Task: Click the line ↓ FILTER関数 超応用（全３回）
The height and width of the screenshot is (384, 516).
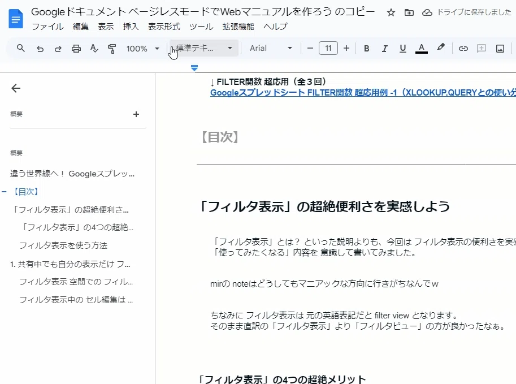Action: [268, 81]
